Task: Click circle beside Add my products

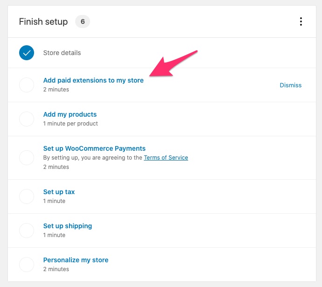Action: [x=27, y=119]
